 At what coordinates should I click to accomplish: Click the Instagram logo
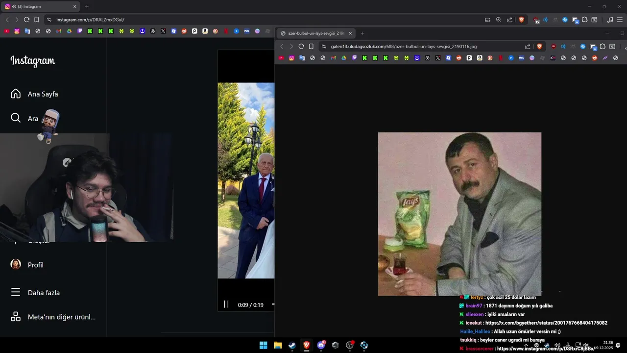tap(33, 61)
